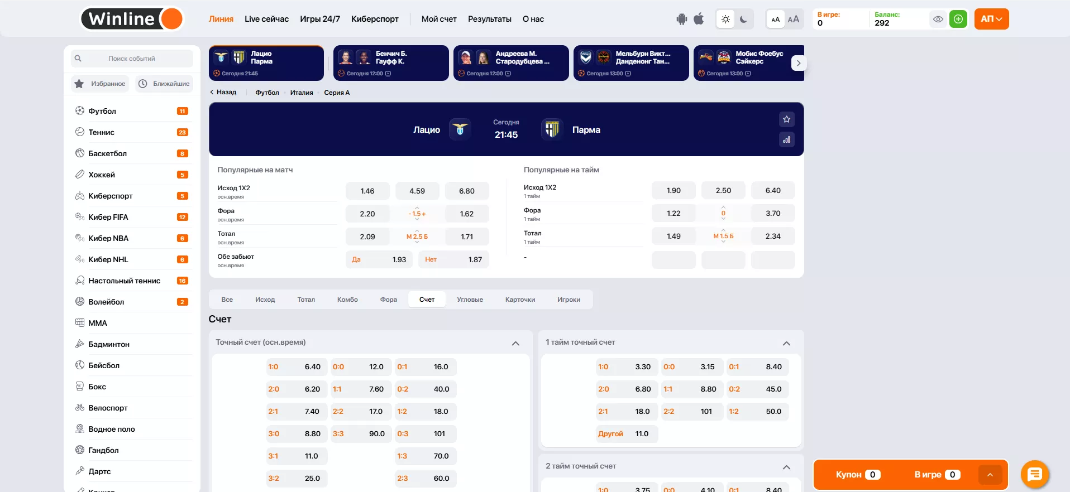
Task: Collapse the '1 тайм точный счет' section
Action: click(786, 343)
